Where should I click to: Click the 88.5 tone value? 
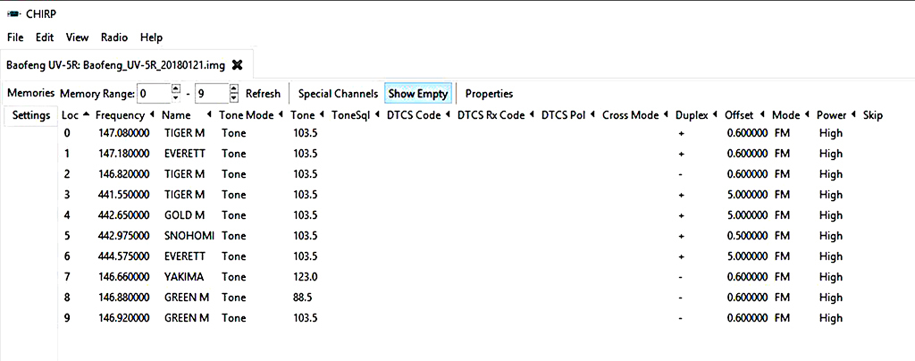click(x=302, y=298)
